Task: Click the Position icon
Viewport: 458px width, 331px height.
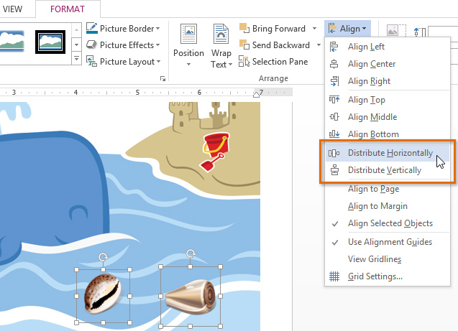Action: coord(188,34)
